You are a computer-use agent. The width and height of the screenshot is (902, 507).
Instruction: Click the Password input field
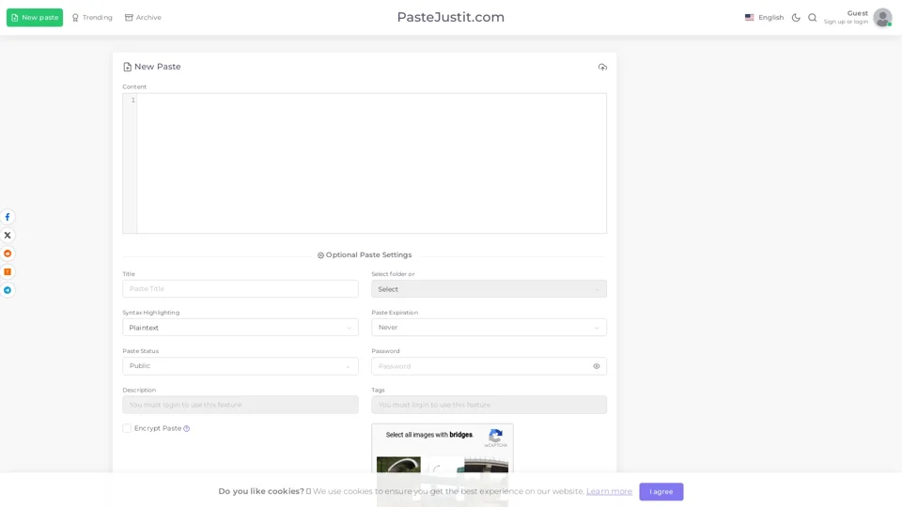[489, 366]
